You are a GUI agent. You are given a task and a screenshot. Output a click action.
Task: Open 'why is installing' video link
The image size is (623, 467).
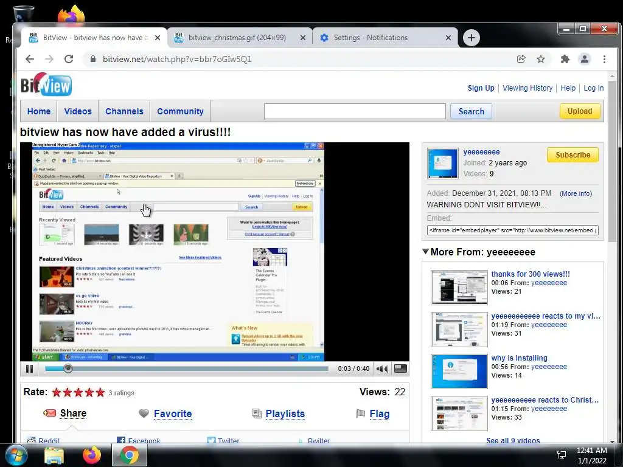coord(520,358)
